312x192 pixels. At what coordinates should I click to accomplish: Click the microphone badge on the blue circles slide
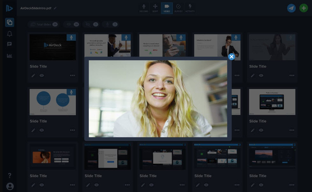click(x=71, y=92)
